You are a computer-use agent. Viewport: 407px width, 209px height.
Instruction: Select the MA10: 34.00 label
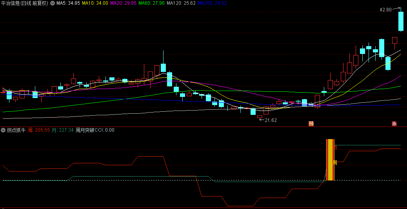[95, 3]
